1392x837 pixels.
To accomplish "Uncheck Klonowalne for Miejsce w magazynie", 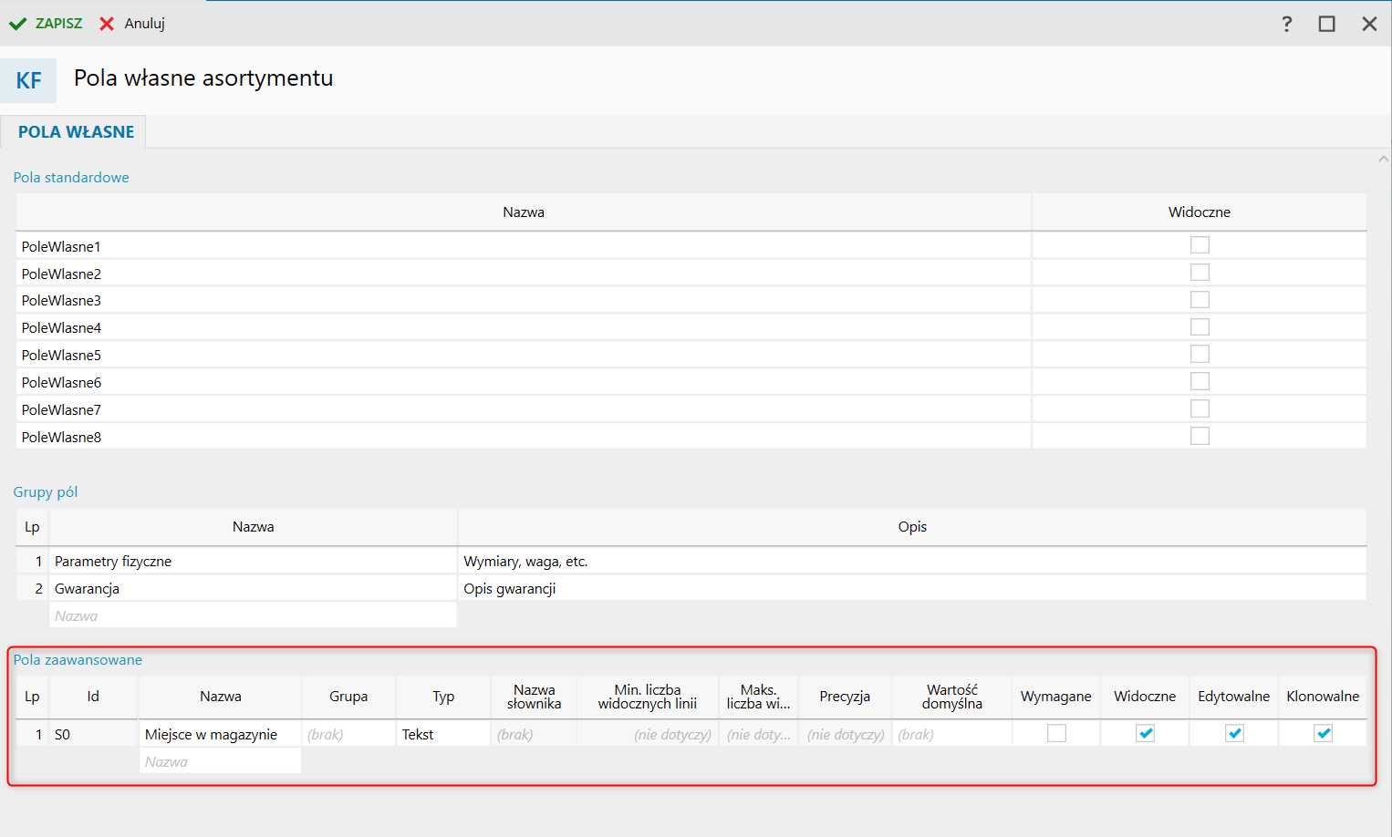I will pos(1323,733).
